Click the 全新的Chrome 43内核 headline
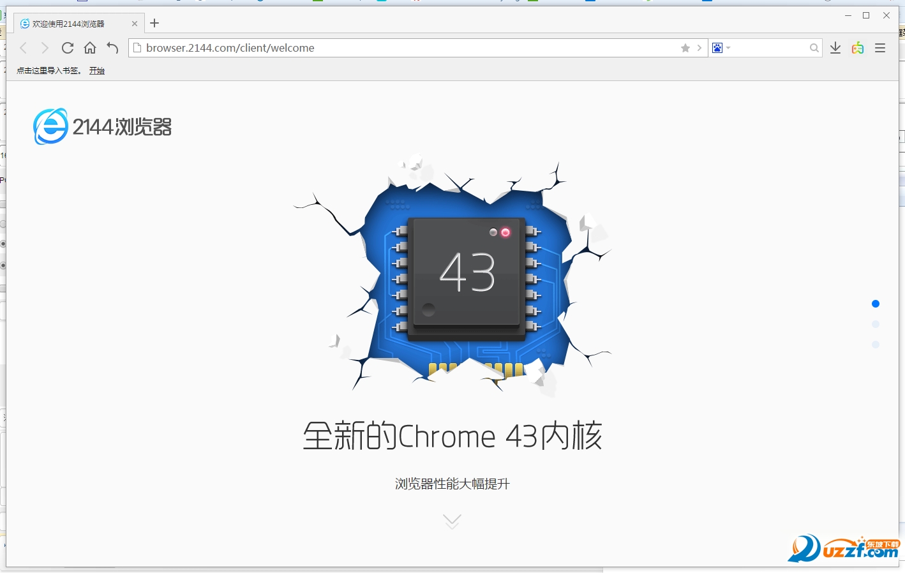 click(x=452, y=436)
